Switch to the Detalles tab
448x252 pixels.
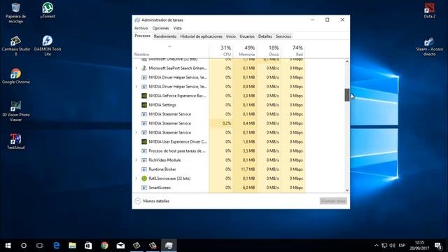click(265, 36)
